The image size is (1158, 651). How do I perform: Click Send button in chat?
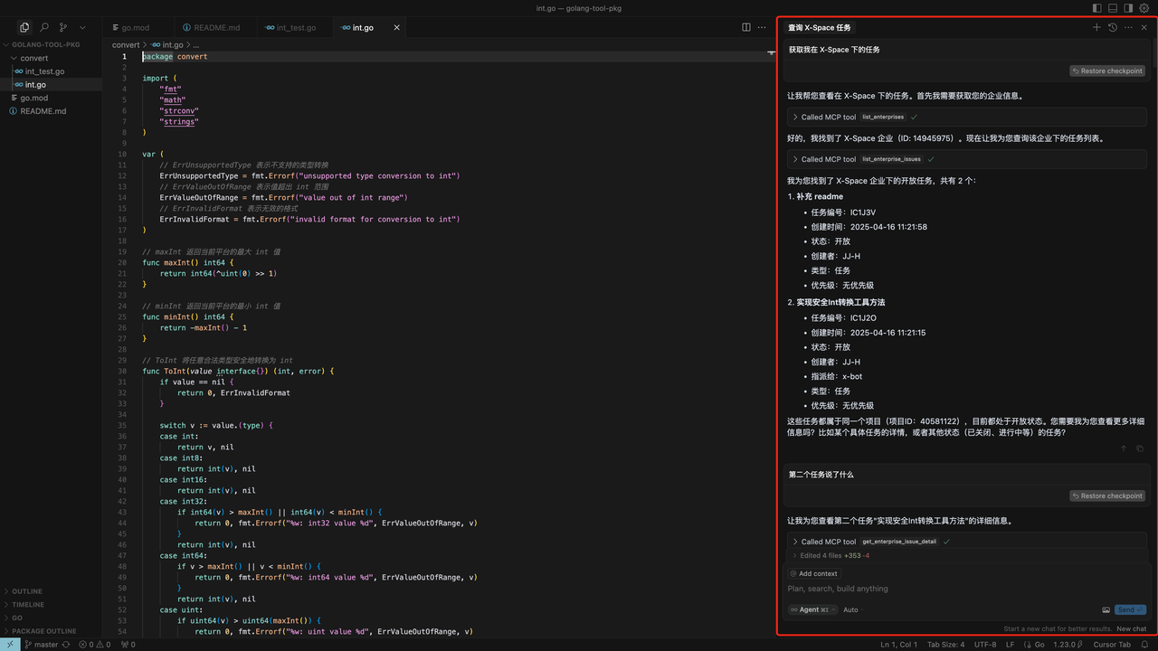click(x=1130, y=610)
